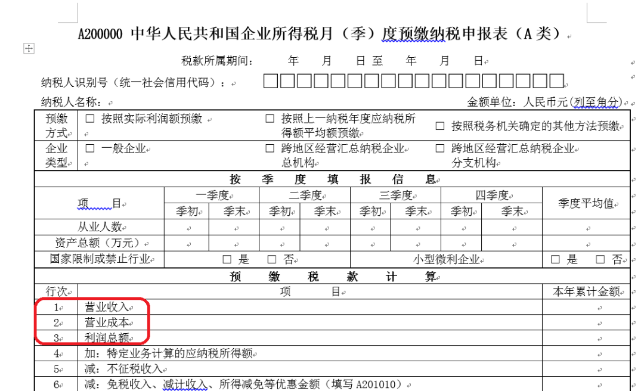644x391 pixels.
Task: Click the 从业人数 季度平均值 cell
Action: 586,227
